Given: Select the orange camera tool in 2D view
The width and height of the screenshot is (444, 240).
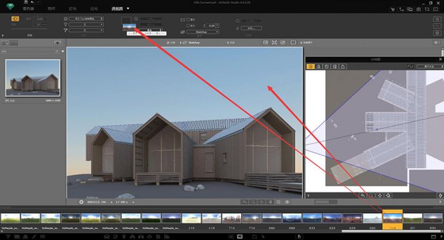Looking at the screenshot, I should [x=311, y=66].
